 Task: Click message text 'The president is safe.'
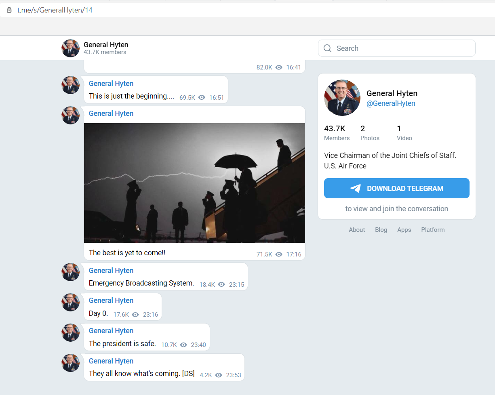click(122, 344)
